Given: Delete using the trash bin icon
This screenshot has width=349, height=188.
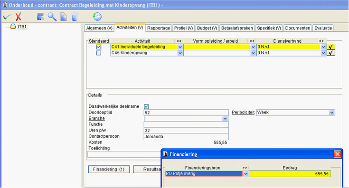Looking at the screenshot, I should pos(75,17).
